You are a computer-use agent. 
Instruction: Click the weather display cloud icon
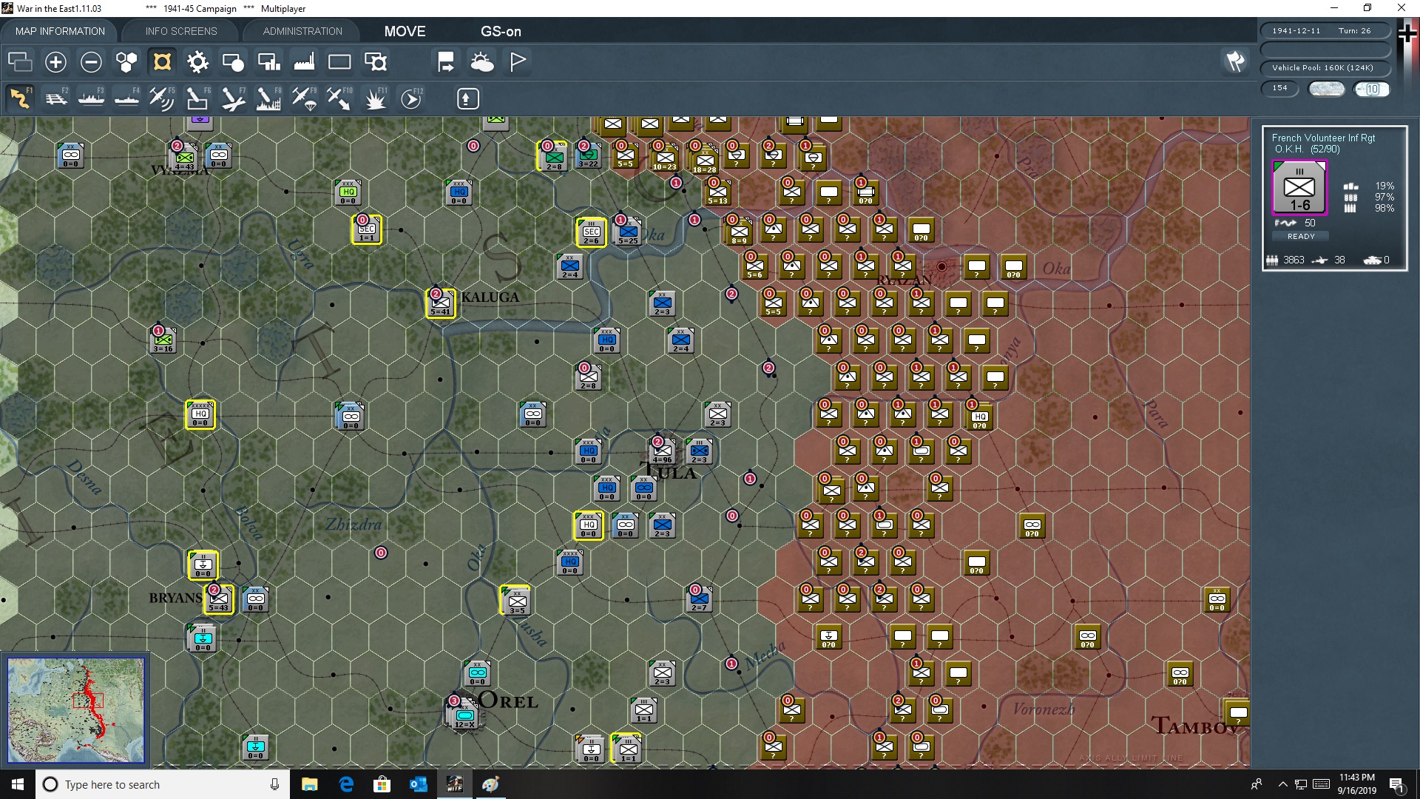tap(482, 62)
